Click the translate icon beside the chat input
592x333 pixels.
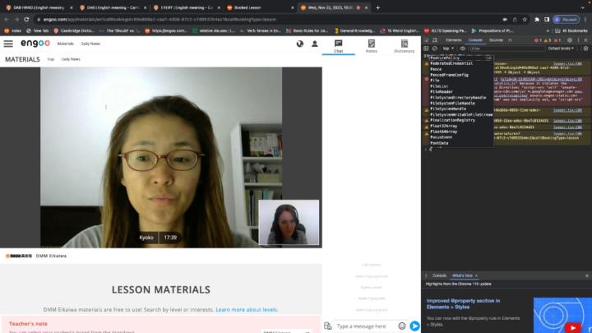click(x=328, y=326)
